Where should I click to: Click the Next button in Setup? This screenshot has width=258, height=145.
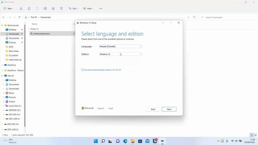[x=169, y=109]
